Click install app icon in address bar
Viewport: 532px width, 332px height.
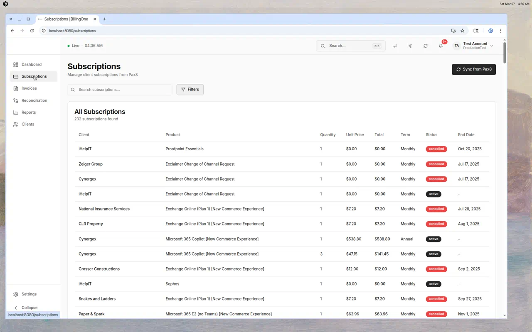pyautogui.click(x=453, y=31)
